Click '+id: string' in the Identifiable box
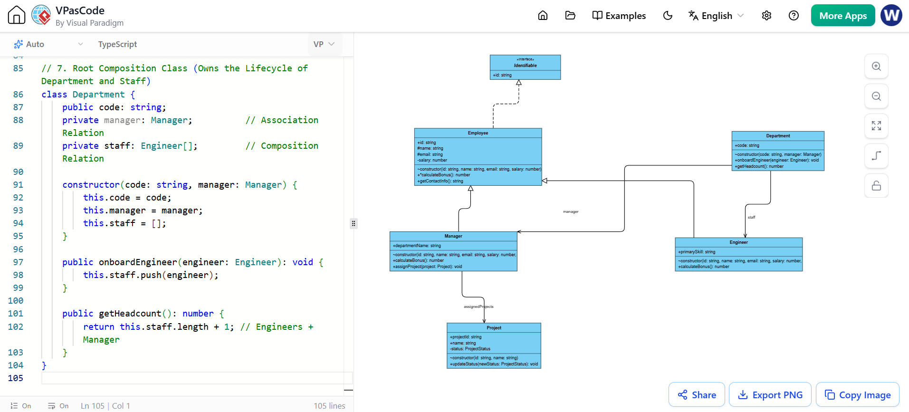Screen dimensions: 909x412 click(x=502, y=75)
